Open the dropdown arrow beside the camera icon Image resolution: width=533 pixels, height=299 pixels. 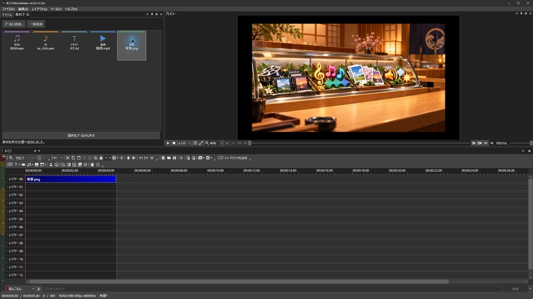point(204,158)
